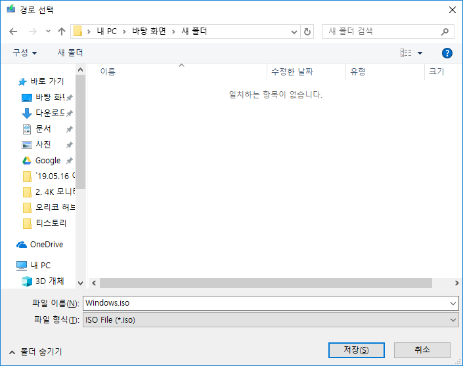This screenshot has height=366, width=463.
Task: Open 'Google' drive in navigation pane
Action: click(x=48, y=161)
